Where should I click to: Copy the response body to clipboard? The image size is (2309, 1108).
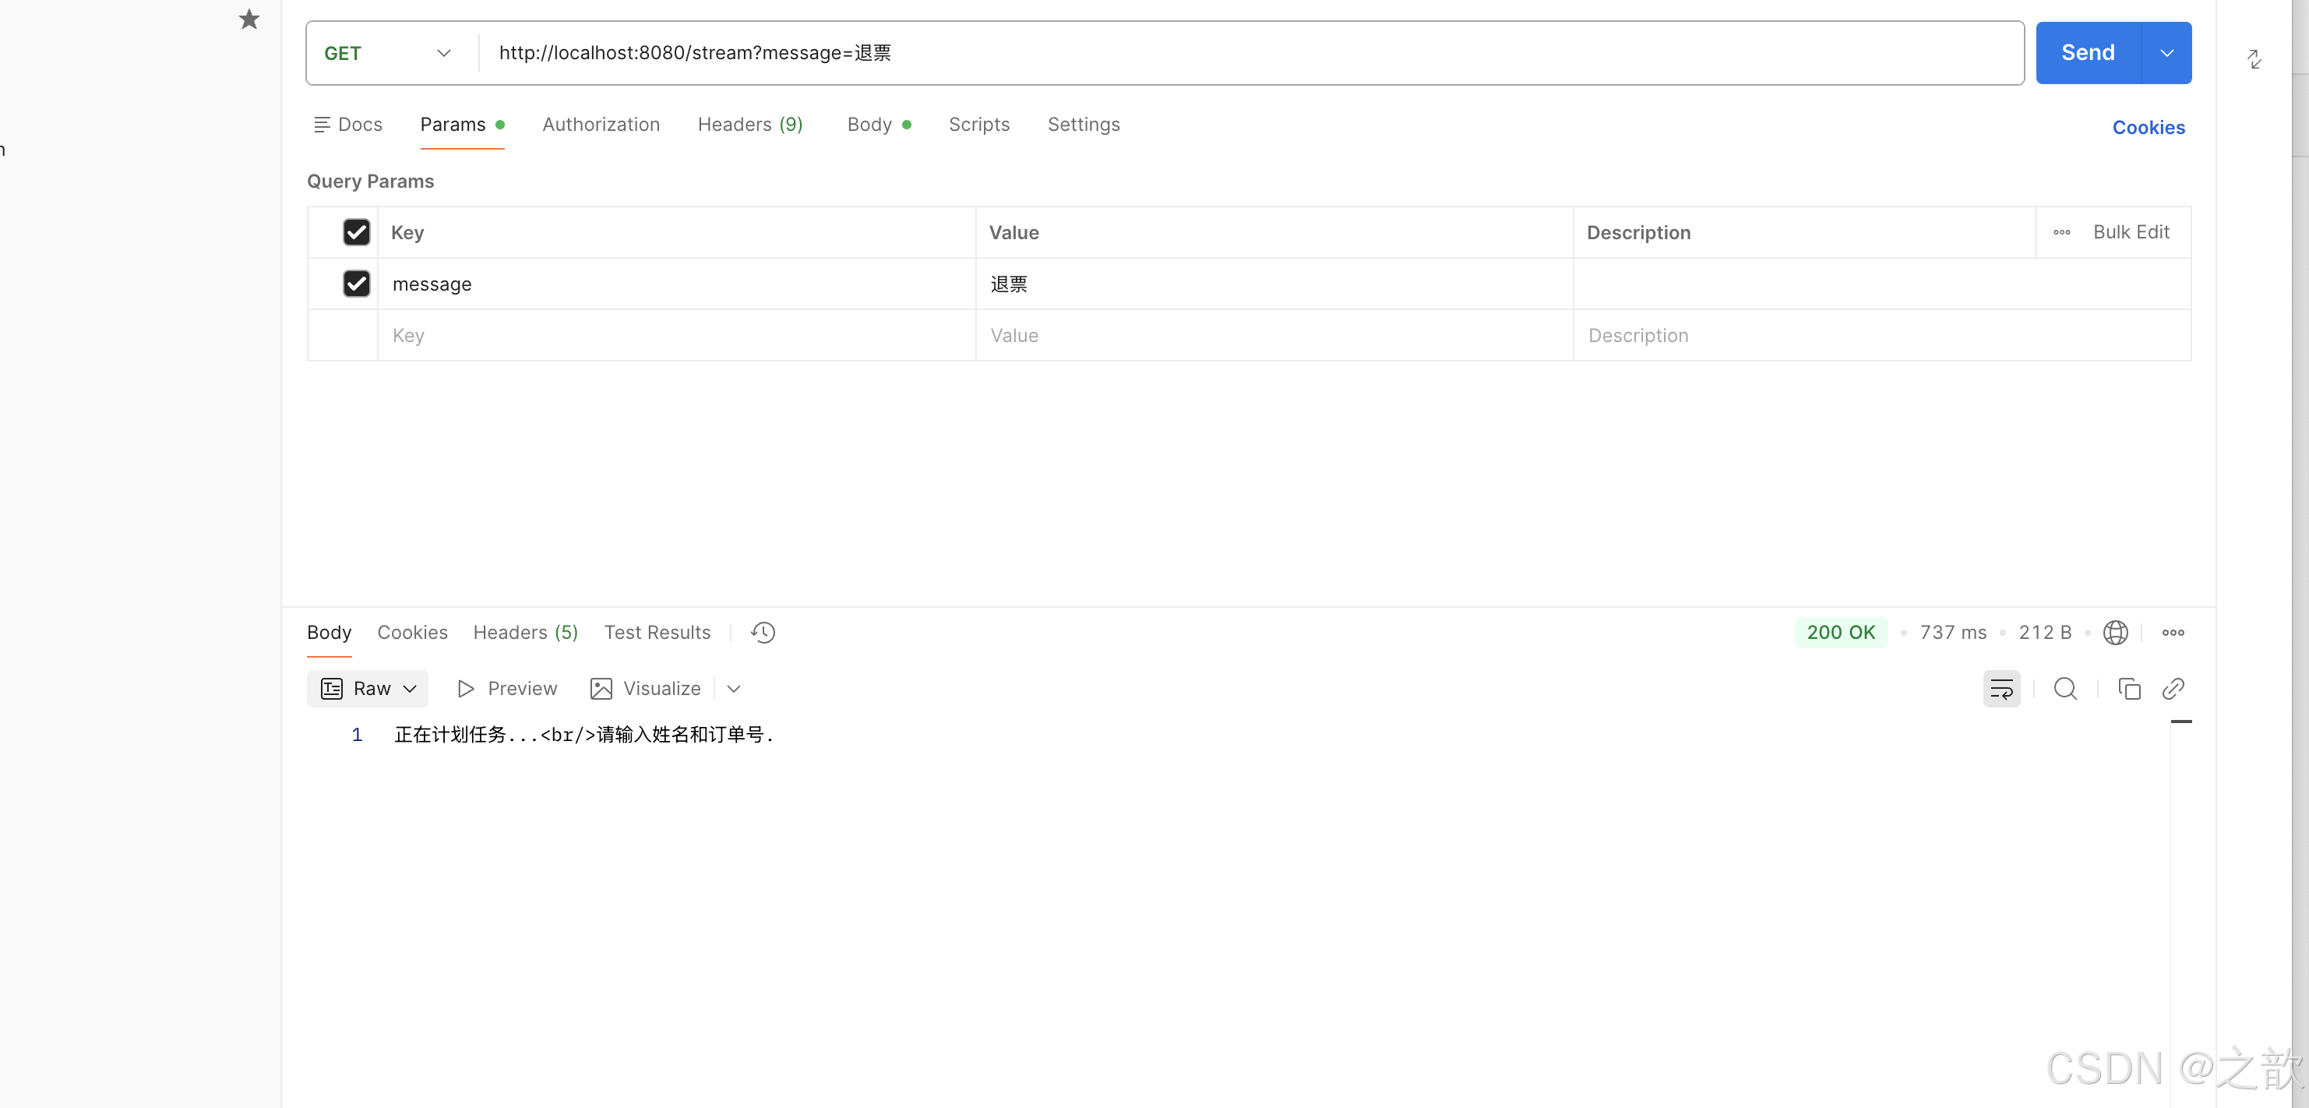click(2129, 689)
